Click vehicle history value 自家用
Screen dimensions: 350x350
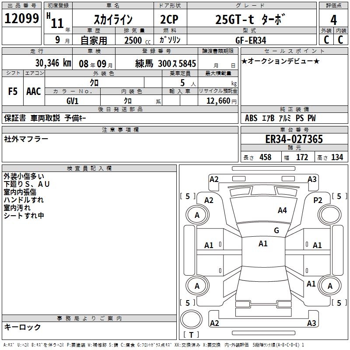tap(94, 40)
